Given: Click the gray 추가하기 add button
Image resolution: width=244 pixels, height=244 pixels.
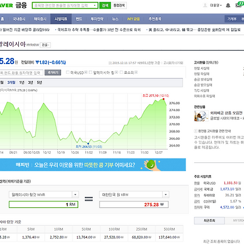Looking at the screenshot, I should point(53,73).
